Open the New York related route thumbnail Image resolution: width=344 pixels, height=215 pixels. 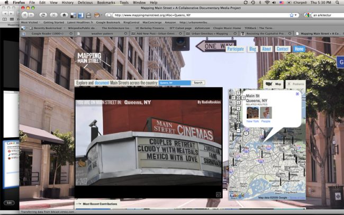point(253,113)
